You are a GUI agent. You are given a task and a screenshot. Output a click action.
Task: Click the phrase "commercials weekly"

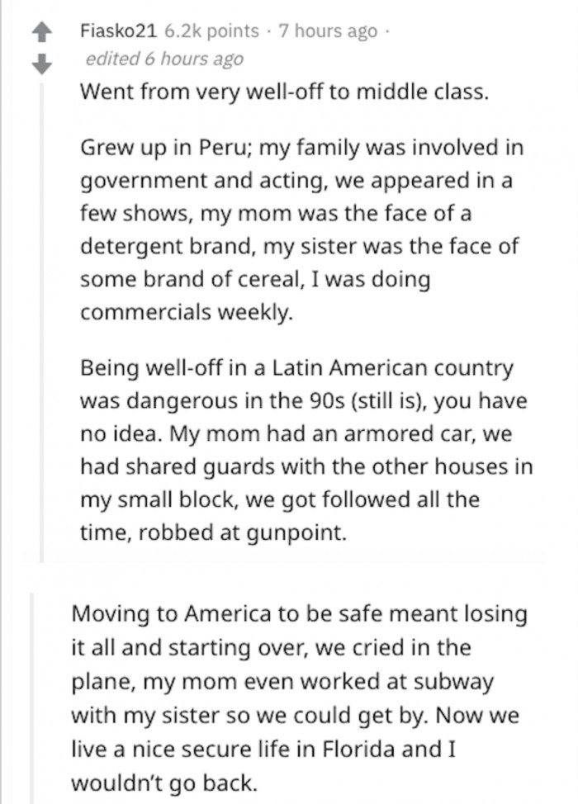tap(187, 312)
